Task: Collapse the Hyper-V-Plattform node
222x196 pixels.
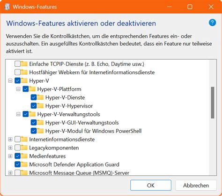Action: (18, 89)
